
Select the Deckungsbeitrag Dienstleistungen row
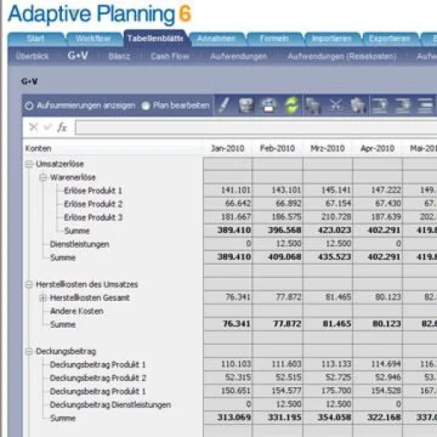(x=110, y=405)
